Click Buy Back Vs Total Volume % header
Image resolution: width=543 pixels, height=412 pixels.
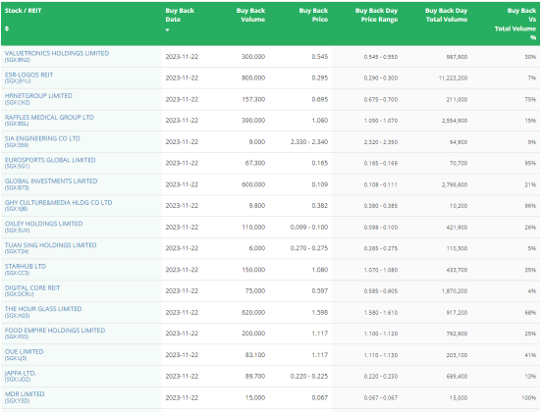[x=516, y=24]
